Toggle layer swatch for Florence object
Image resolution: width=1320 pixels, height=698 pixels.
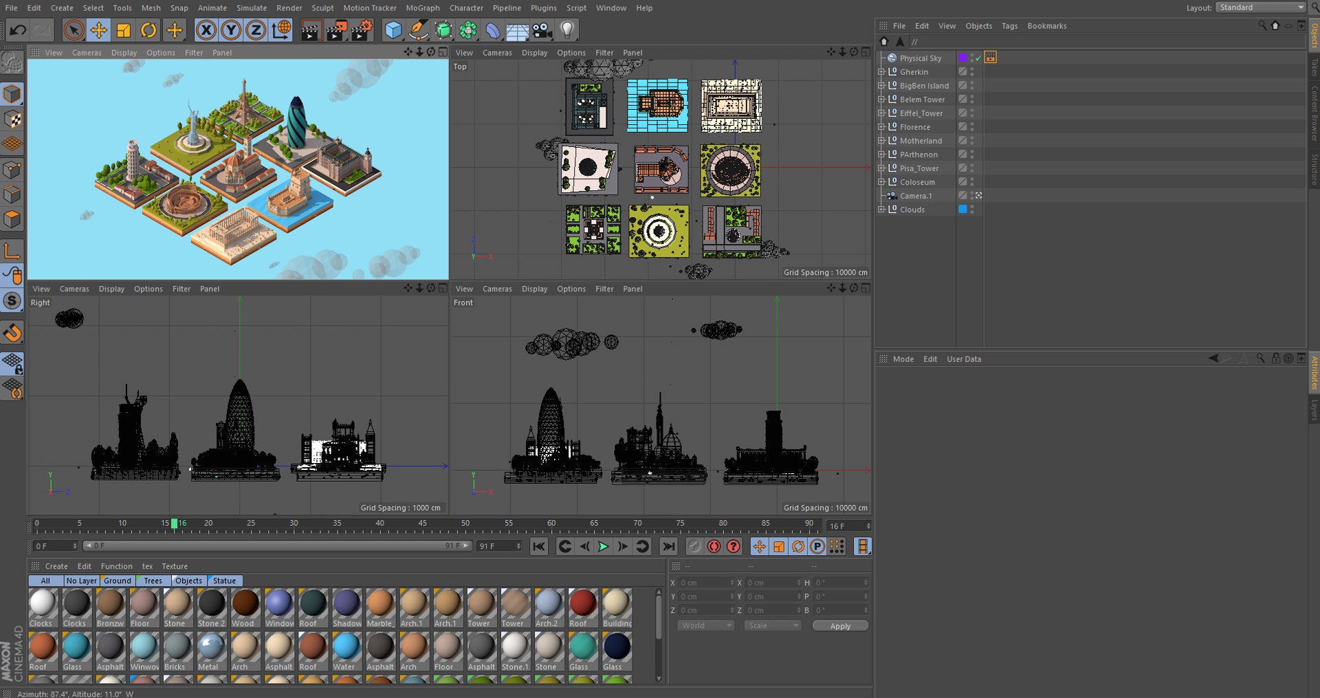click(x=962, y=127)
